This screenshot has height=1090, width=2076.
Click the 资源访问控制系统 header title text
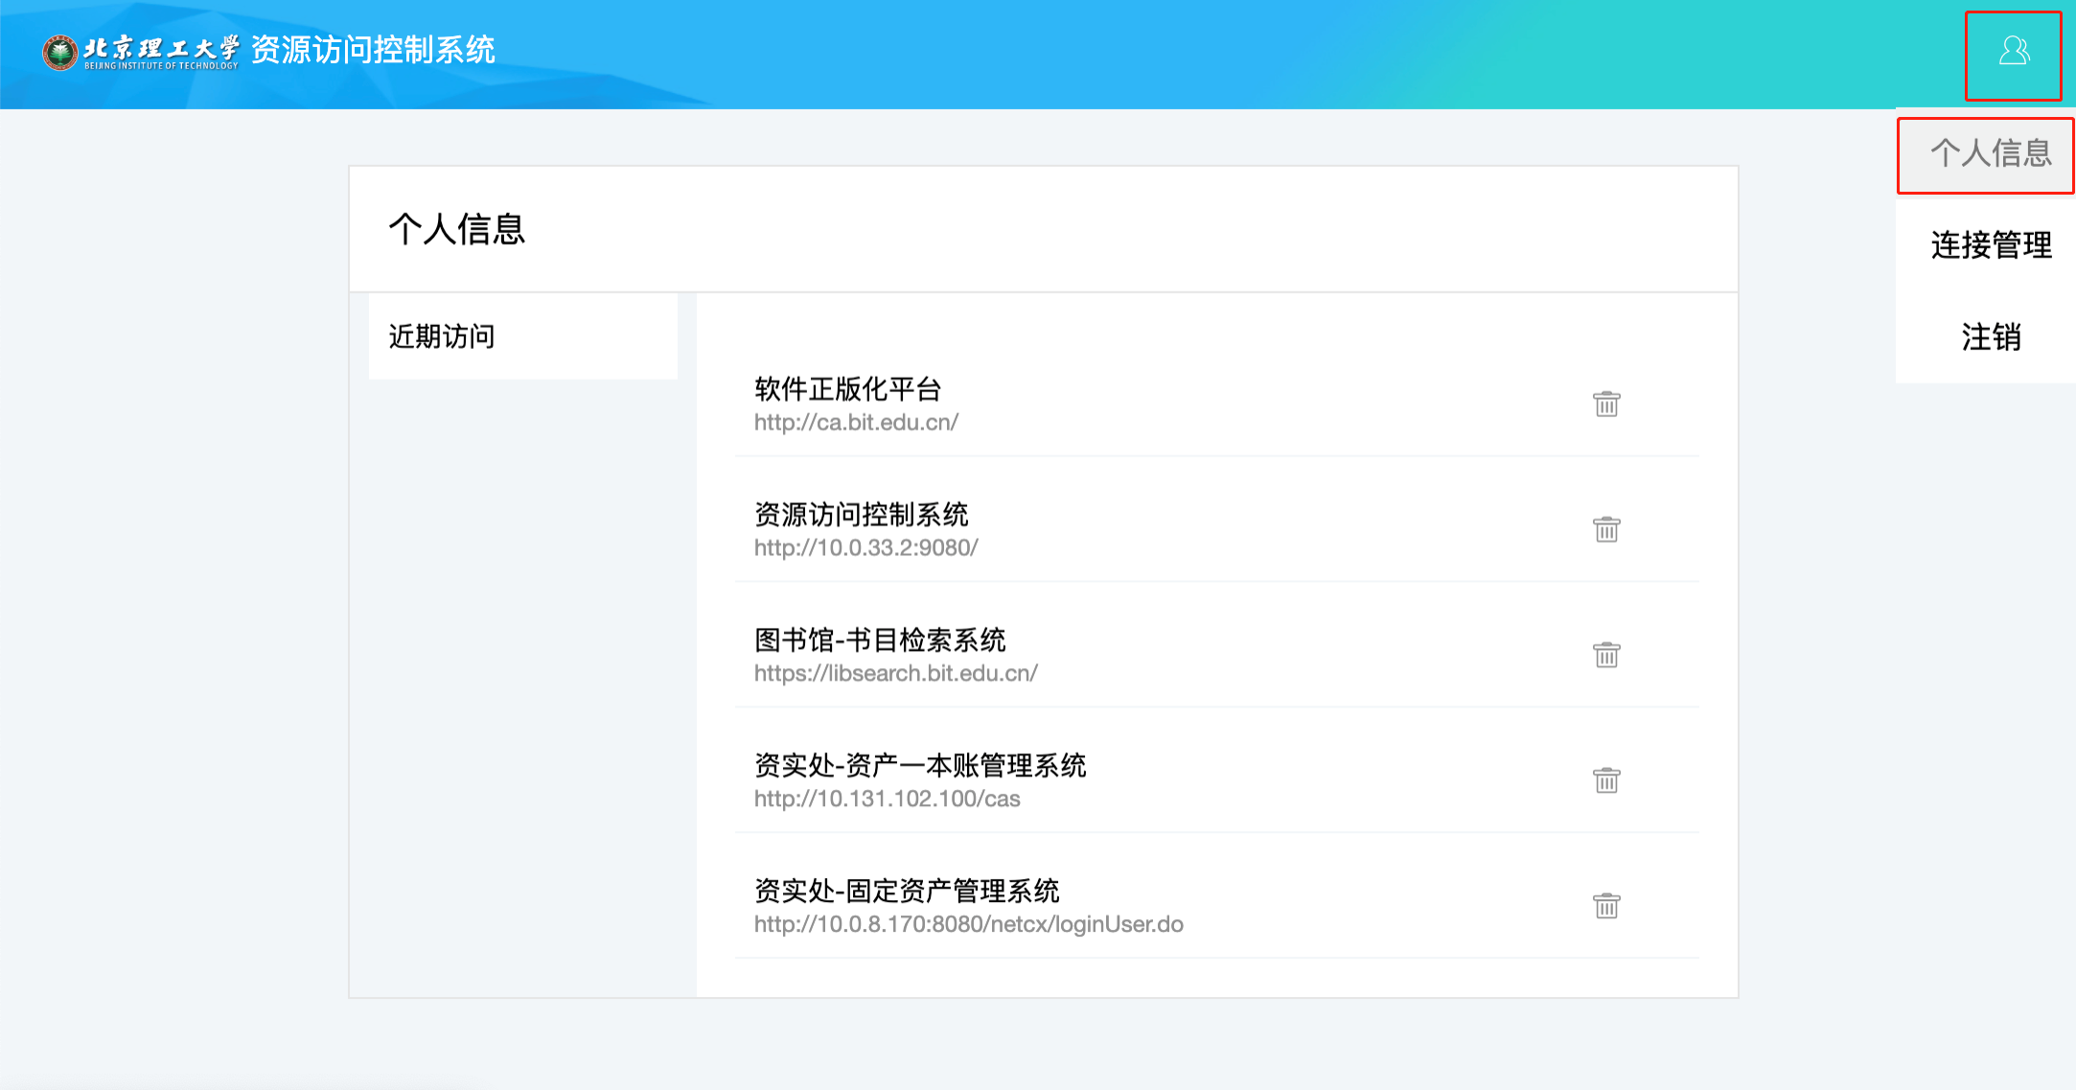[373, 50]
